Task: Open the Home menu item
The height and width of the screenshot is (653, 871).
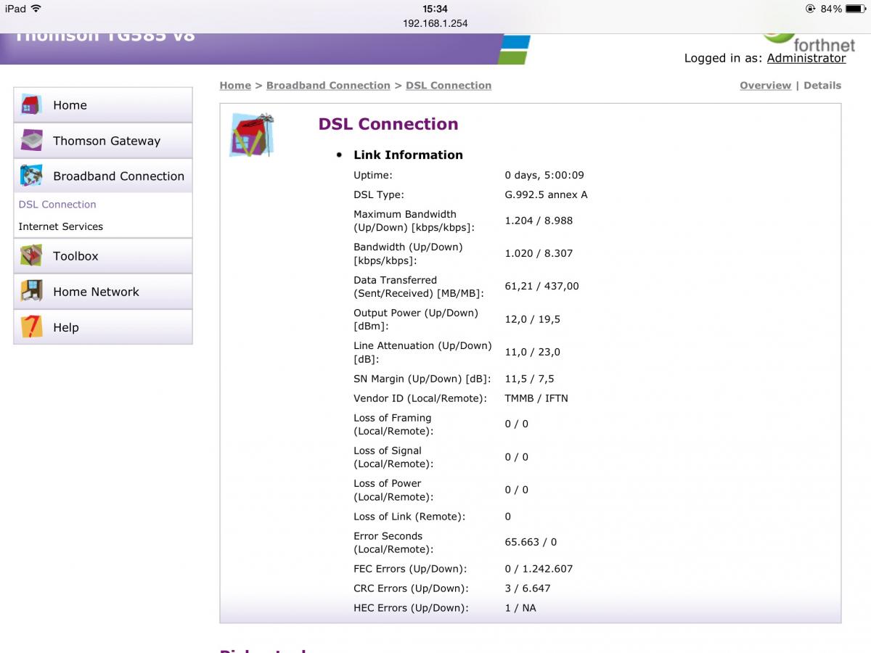Action: 103,105
